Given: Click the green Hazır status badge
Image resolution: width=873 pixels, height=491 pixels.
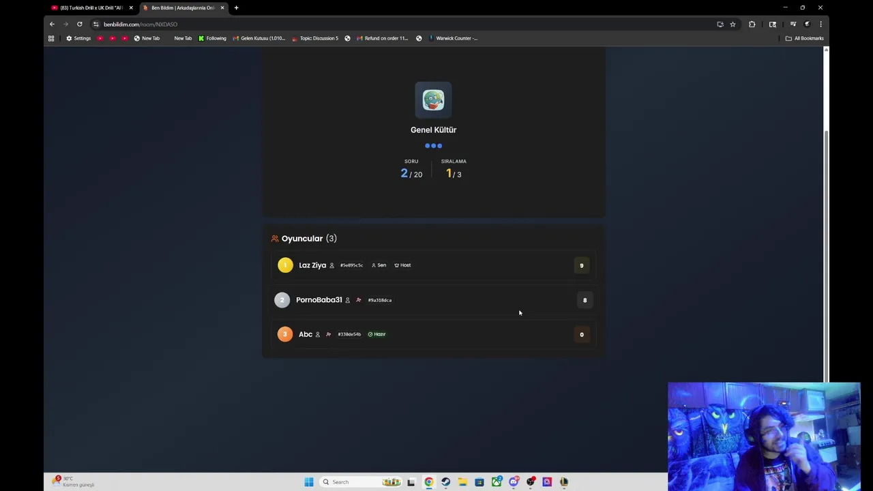Looking at the screenshot, I should [x=377, y=334].
